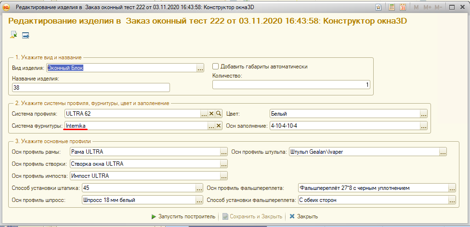Open selection list for Цвет field
The image size is (470, 227).
click(423, 114)
